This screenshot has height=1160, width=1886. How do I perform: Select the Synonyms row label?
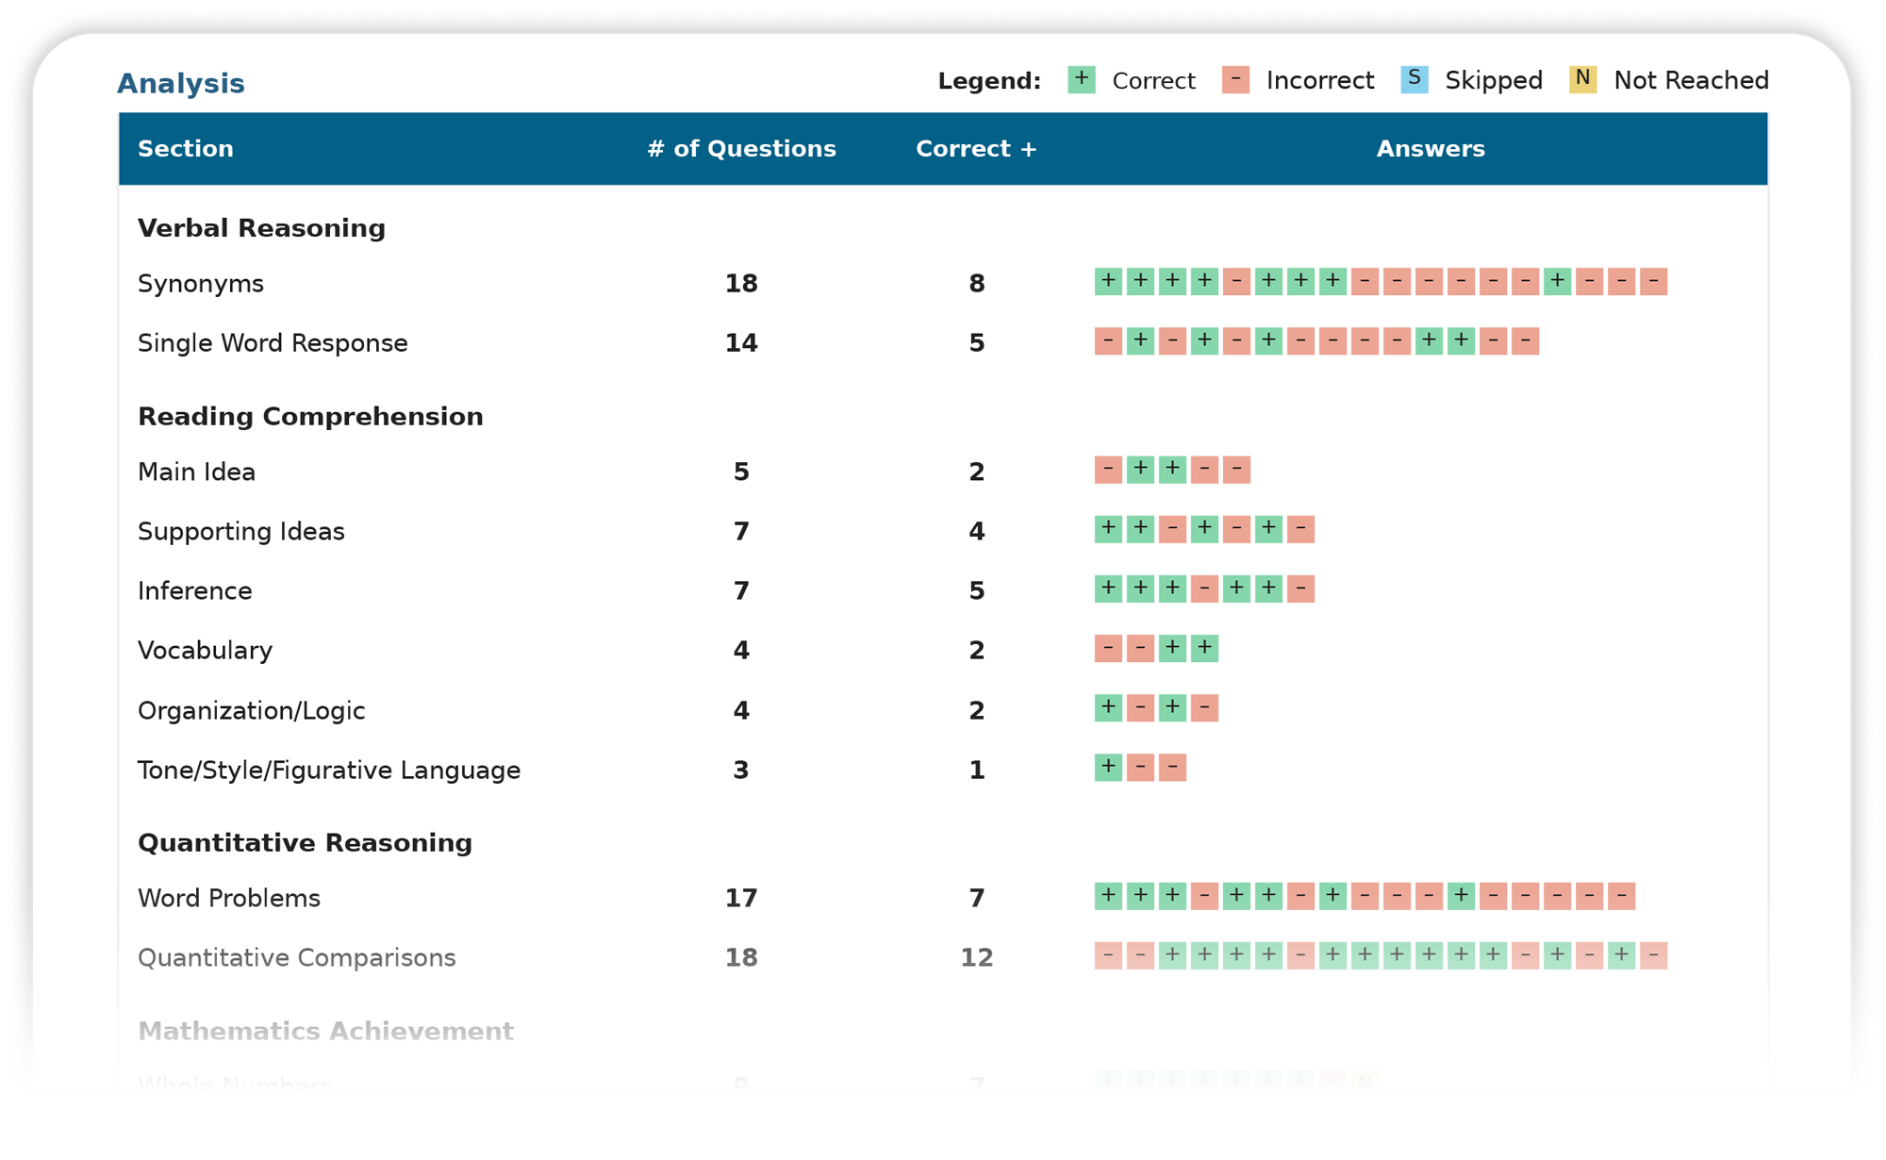201,284
